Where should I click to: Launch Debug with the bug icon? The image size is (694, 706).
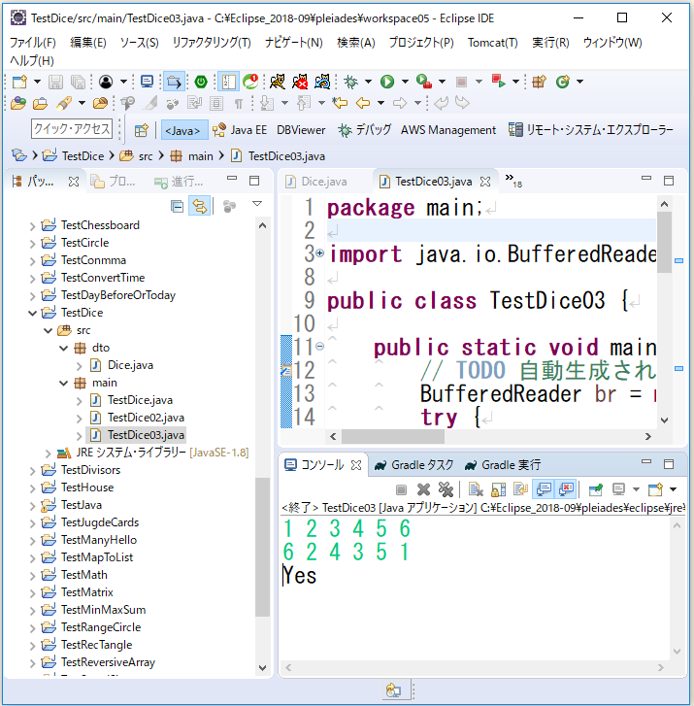(350, 82)
